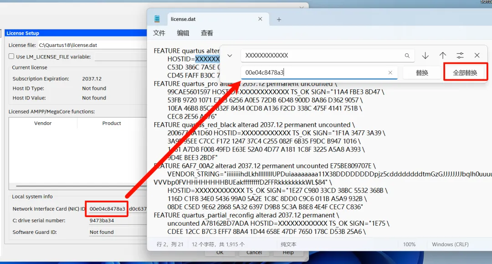Viewport: 492px width, 264px height.
Task: Close the license.dat tab
Action: 260,19
